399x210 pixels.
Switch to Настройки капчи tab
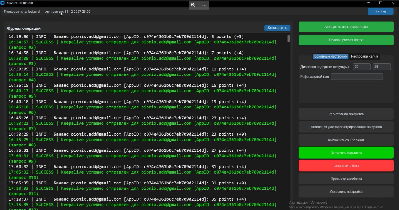click(364, 56)
